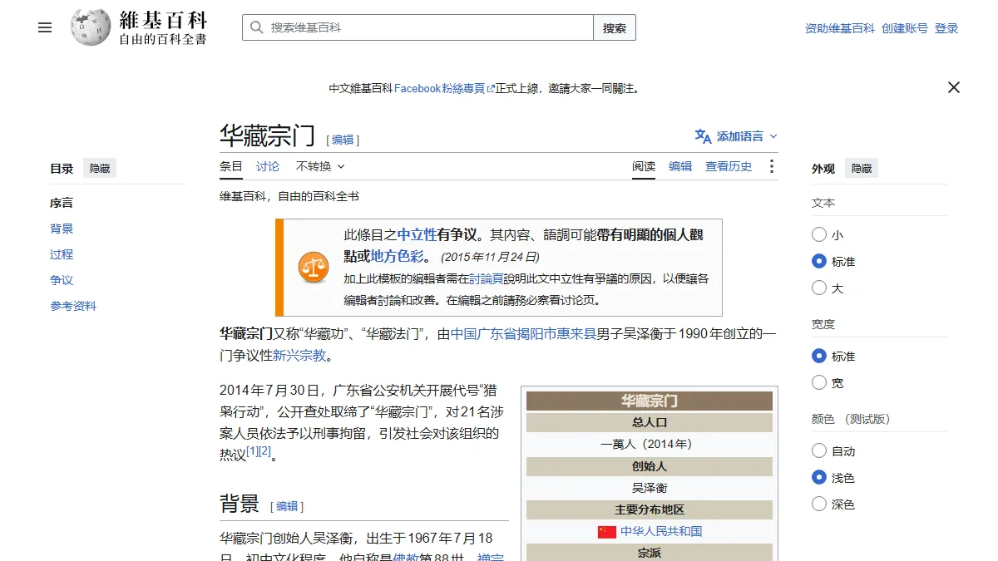Click the 创建账号 link
Image resolution: width=998 pixels, height=561 pixels.
(905, 28)
